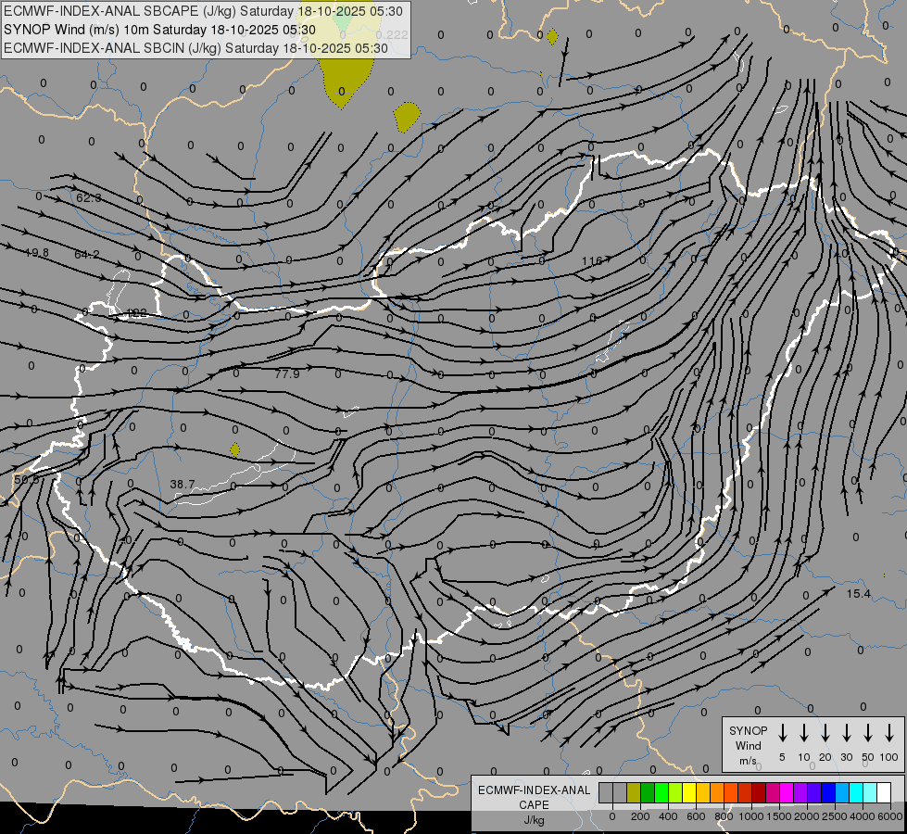Click the SYNOP Wind 10m header line
The width and height of the screenshot is (907, 834).
[x=159, y=30]
